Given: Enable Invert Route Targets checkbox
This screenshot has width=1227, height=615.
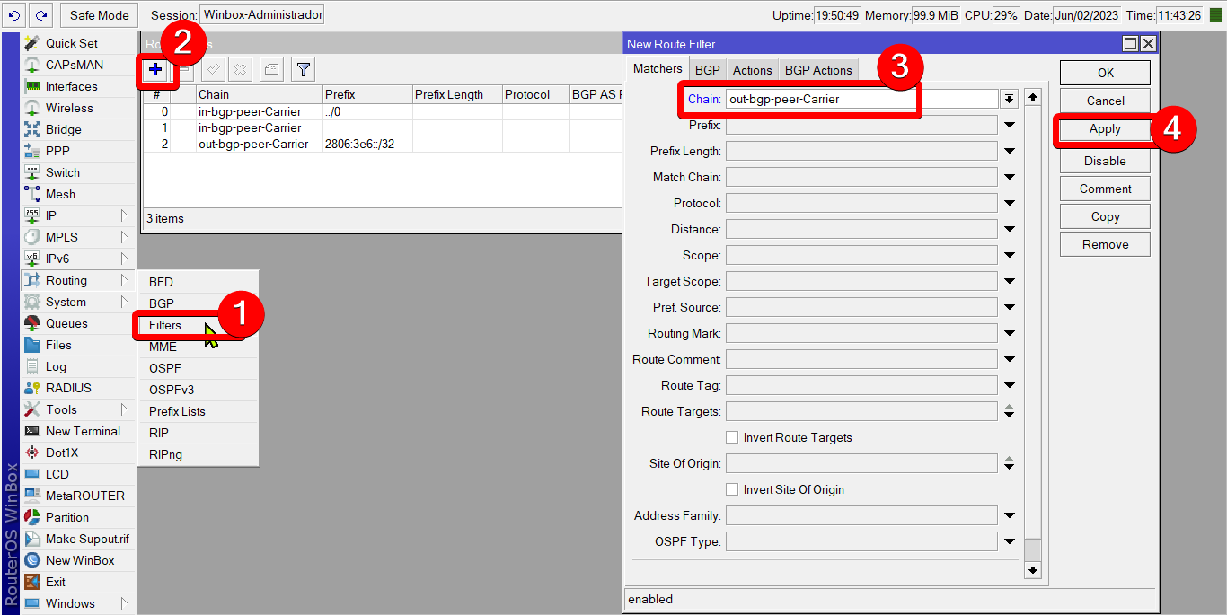Looking at the screenshot, I should pos(732,437).
